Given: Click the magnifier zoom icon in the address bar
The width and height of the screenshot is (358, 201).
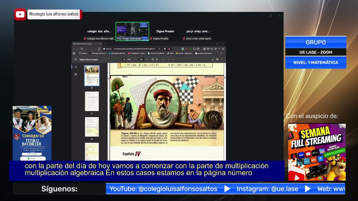Looking at the screenshot, I should (159, 49).
